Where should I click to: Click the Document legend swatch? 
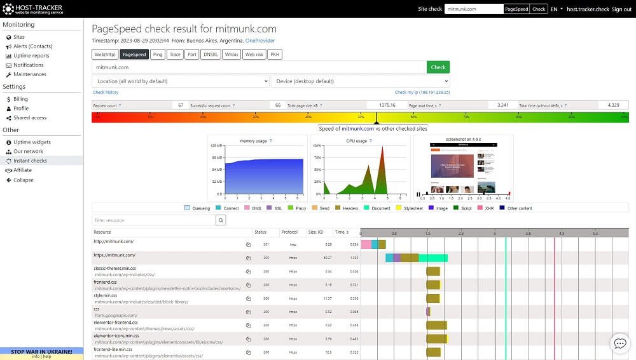pos(366,208)
